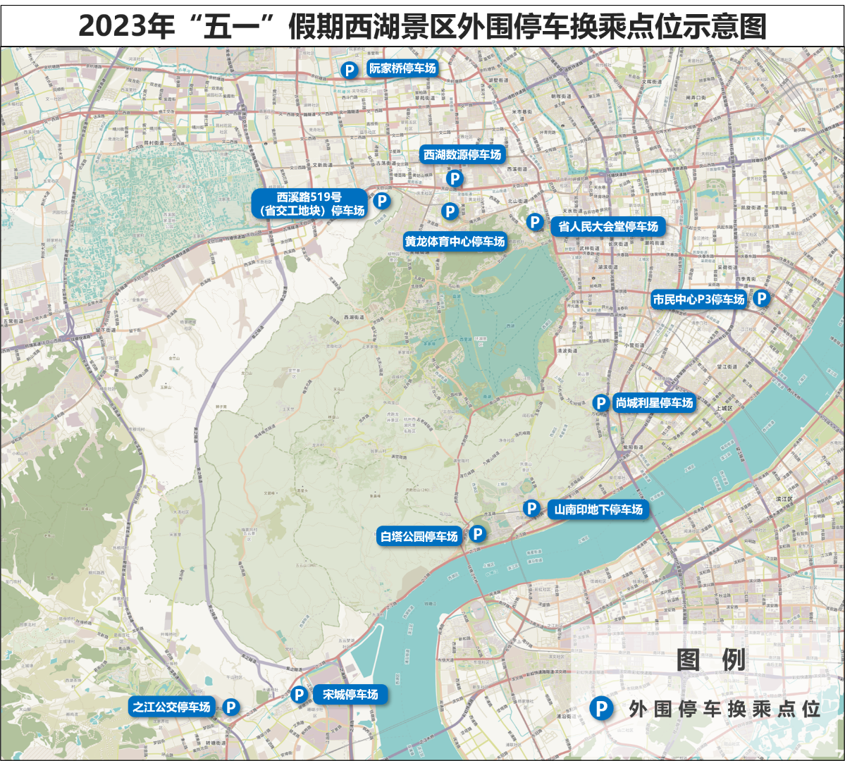Click the P icon for 省人民大会堂停车场
This screenshot has height=761, width=845.
(x=535, y=222)
